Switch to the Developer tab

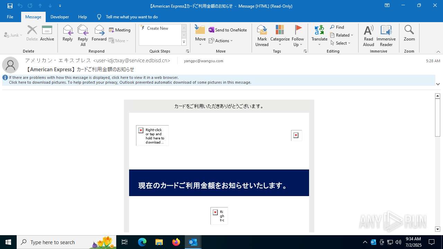coord(60,17)
